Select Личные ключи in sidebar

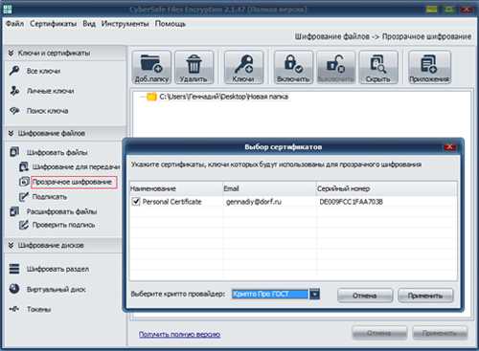(50, 91)
